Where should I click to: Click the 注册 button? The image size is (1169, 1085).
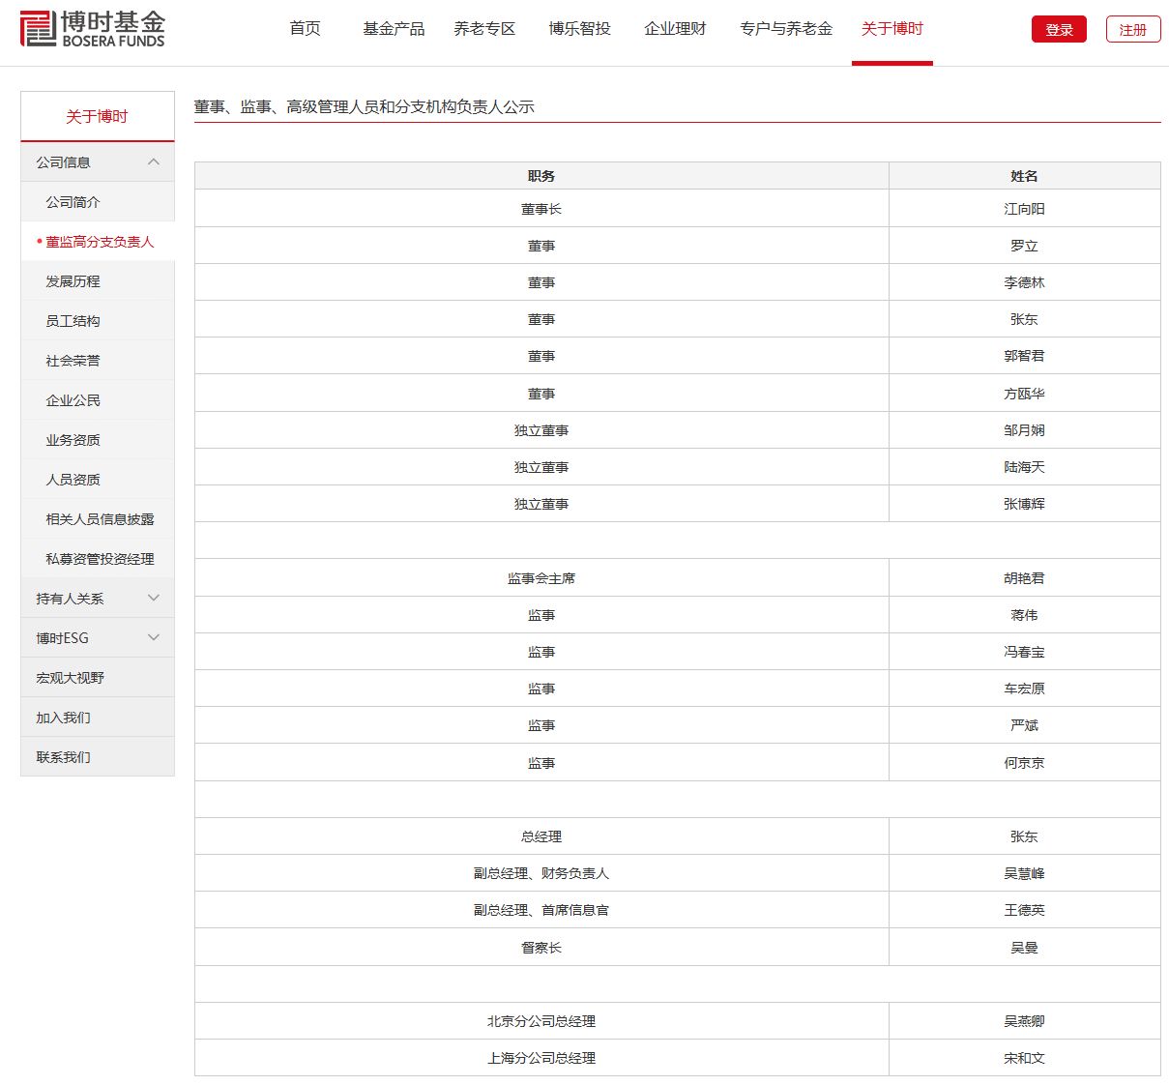[x=1132, y=30]
